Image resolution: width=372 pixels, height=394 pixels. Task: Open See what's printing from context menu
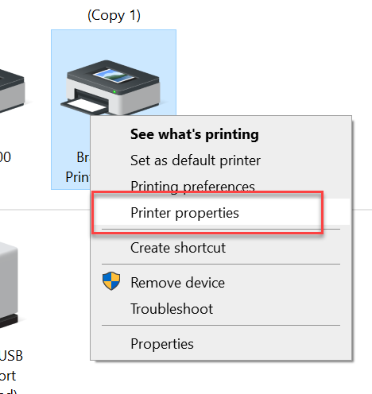[x=195, y=134]
